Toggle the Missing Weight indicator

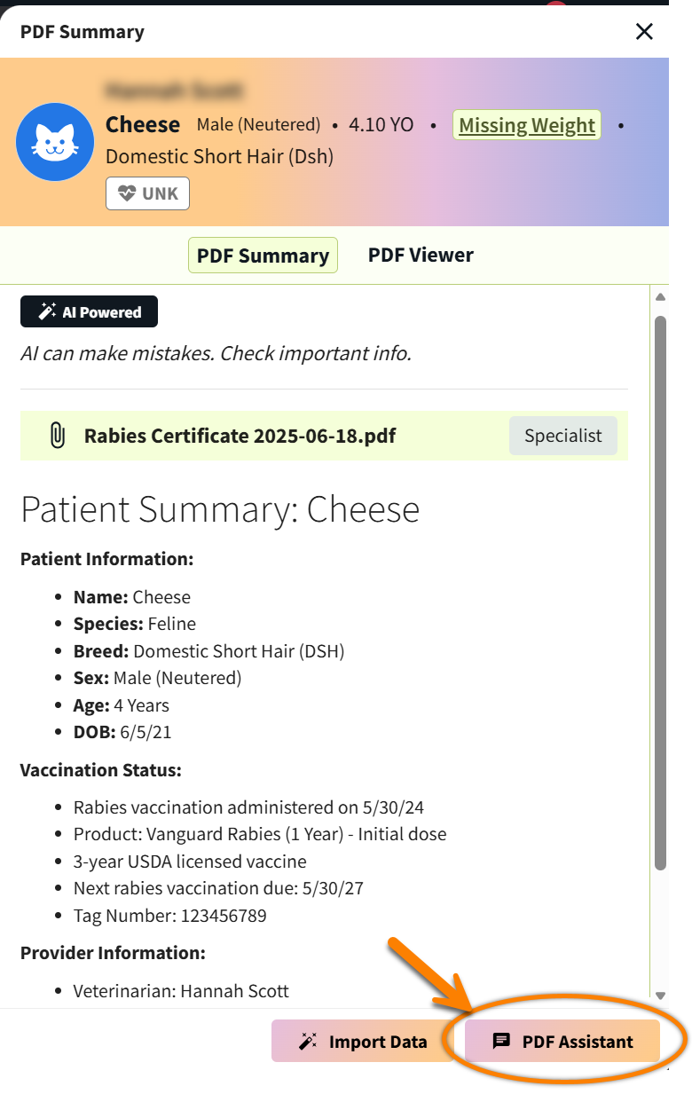pyautogui.click(x=526, y=125)
